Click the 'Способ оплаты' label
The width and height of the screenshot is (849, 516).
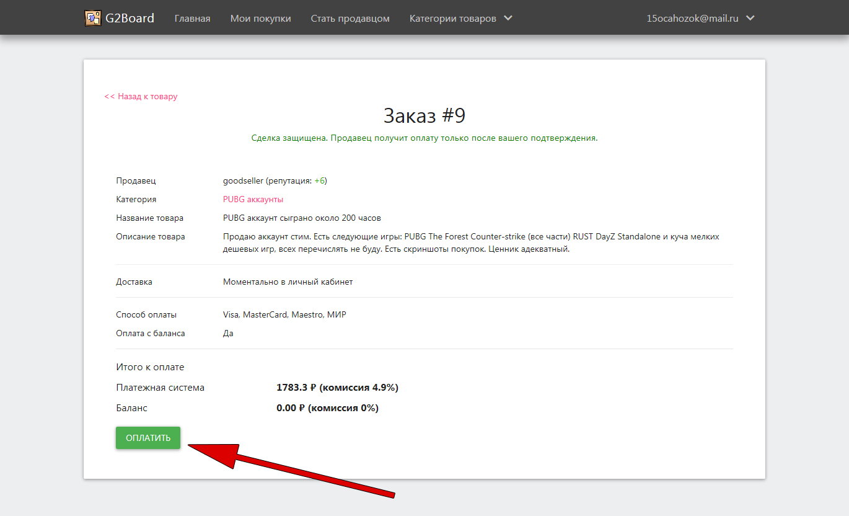(x=146, y=314)
